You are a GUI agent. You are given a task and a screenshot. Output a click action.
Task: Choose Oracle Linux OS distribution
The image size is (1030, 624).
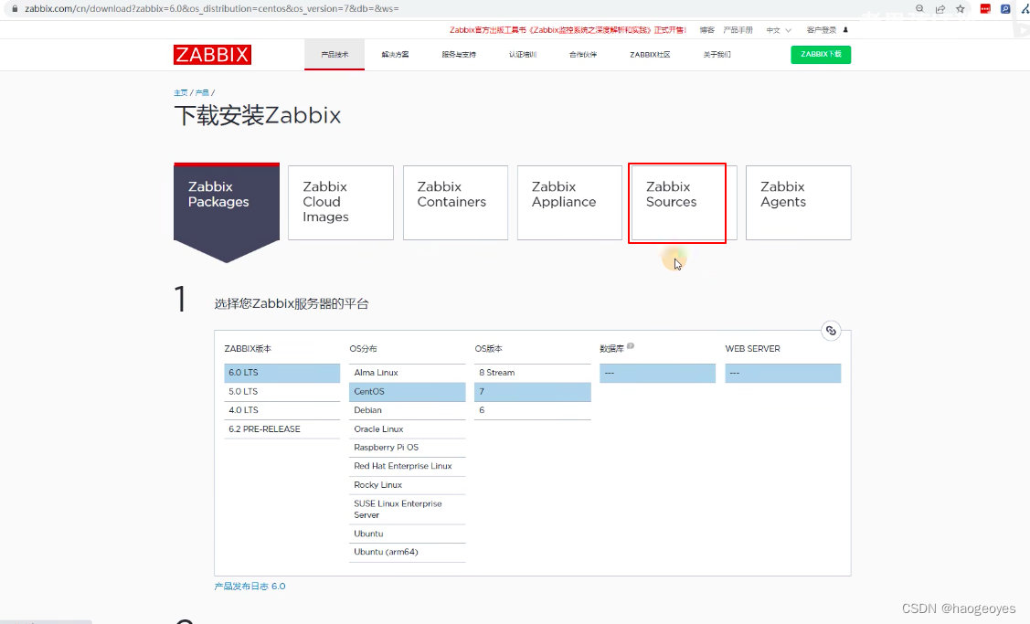[408, 428]
